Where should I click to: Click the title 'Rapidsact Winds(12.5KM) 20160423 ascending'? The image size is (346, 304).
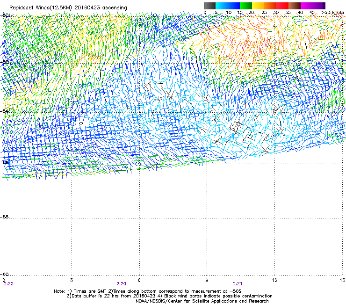(x=68, y=8)
